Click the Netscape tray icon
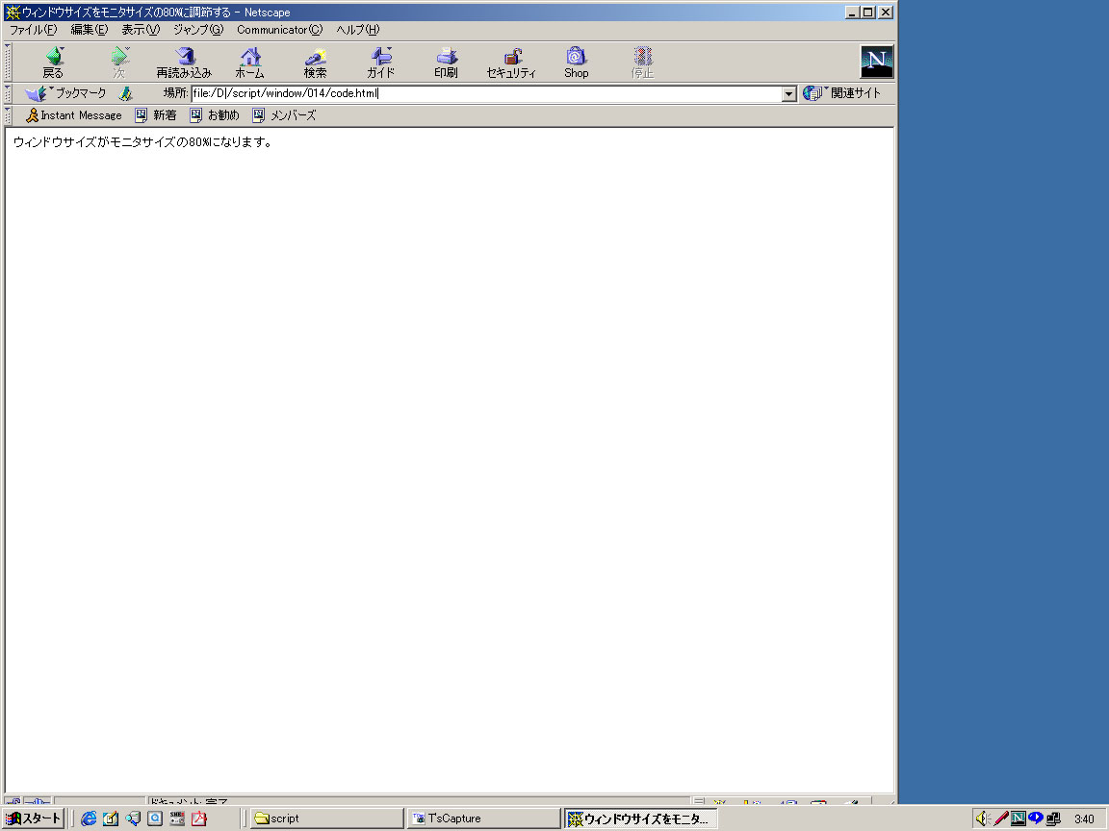The image size is (1109, 831). 1019,818
